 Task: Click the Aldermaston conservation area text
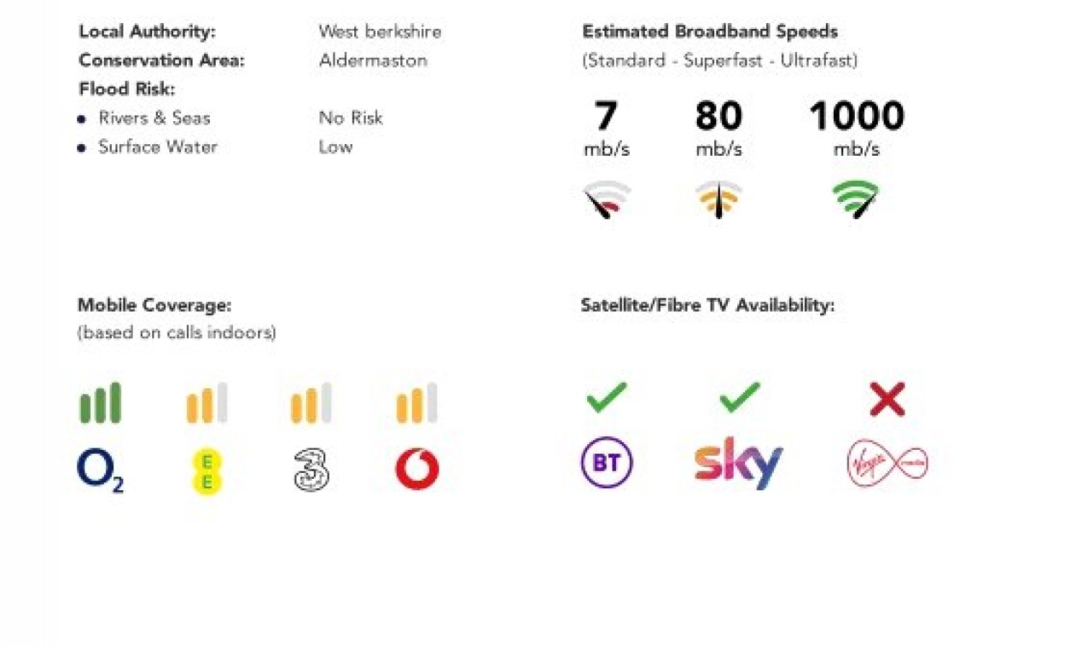pyautogui.click(x=373, y=61)
